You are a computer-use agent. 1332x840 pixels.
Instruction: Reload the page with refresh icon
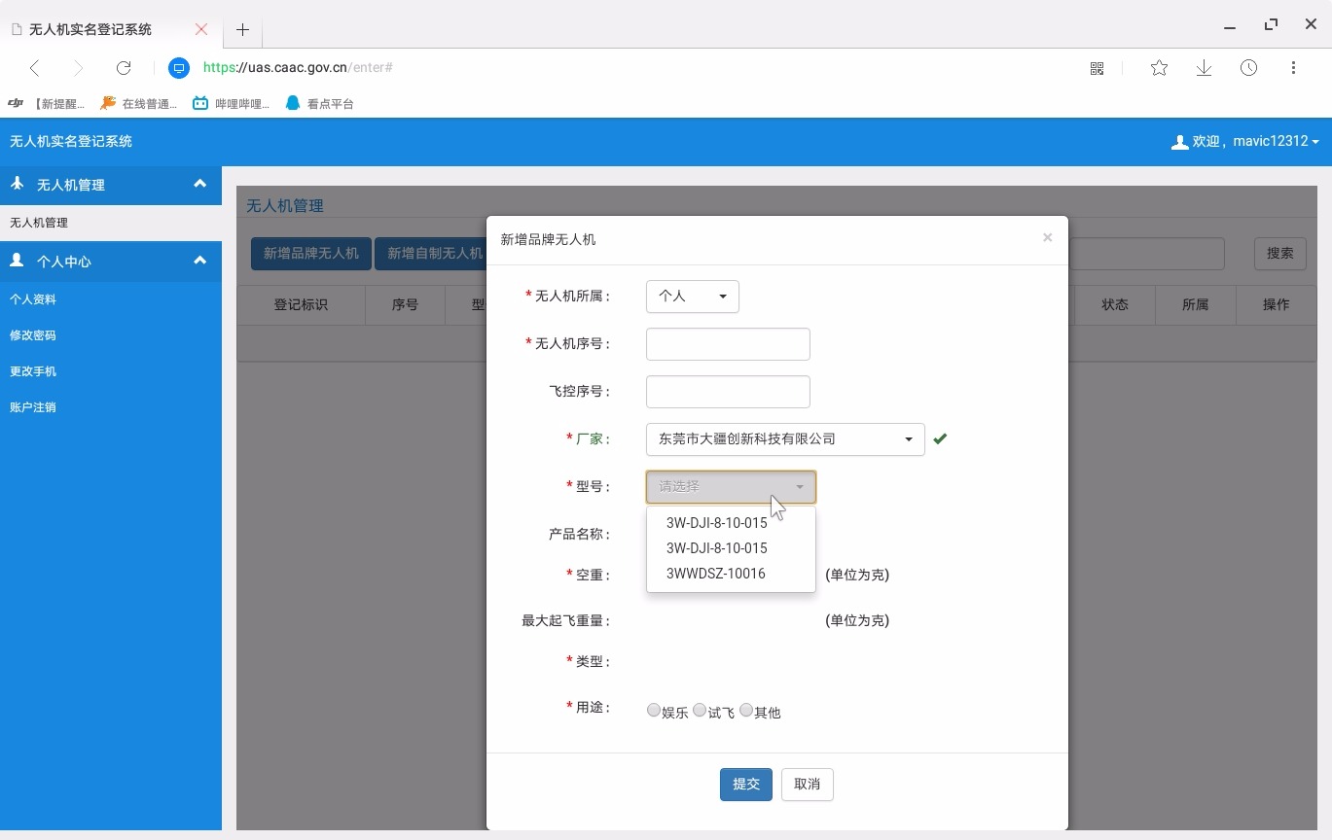(124, 67)
